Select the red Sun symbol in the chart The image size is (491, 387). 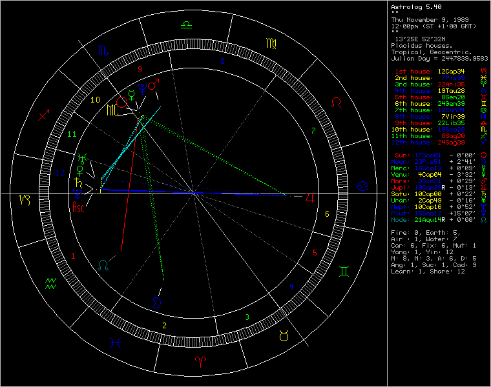(x=121, y=101)
